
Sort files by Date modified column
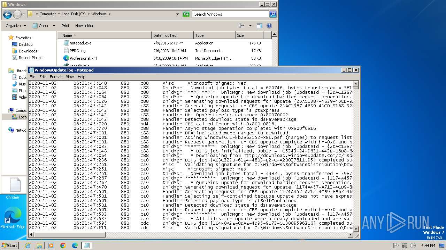point(172,35)
